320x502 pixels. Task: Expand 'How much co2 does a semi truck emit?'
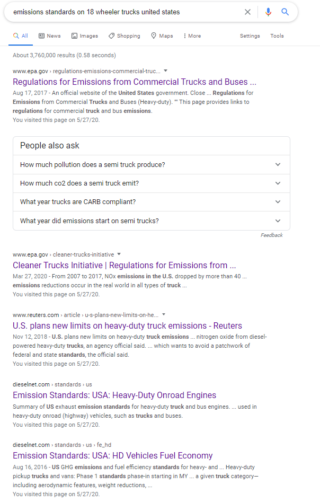click(151, 183)
